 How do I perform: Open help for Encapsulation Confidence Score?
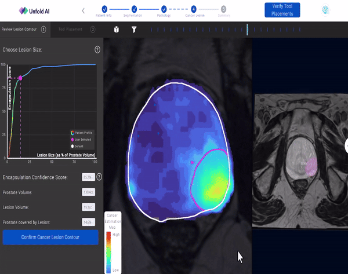pos(99,177)
